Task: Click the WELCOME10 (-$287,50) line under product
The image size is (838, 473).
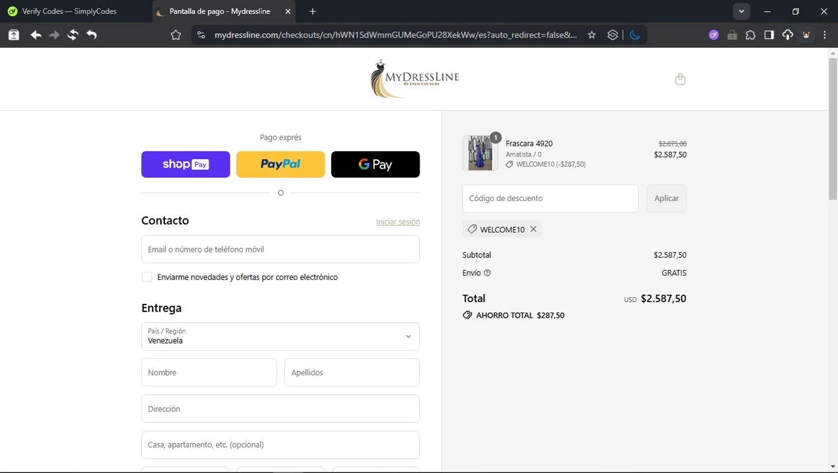Action: coord(546,164)
